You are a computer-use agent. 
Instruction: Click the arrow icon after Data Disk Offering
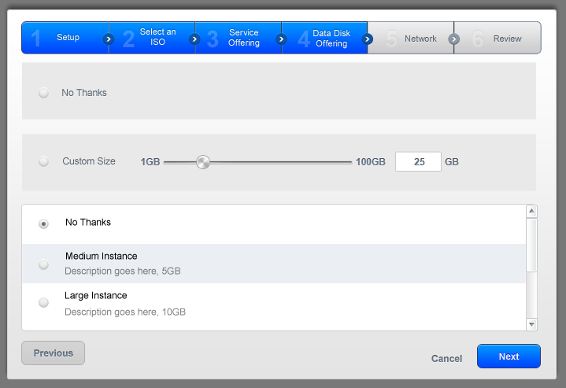click(368, 39)
